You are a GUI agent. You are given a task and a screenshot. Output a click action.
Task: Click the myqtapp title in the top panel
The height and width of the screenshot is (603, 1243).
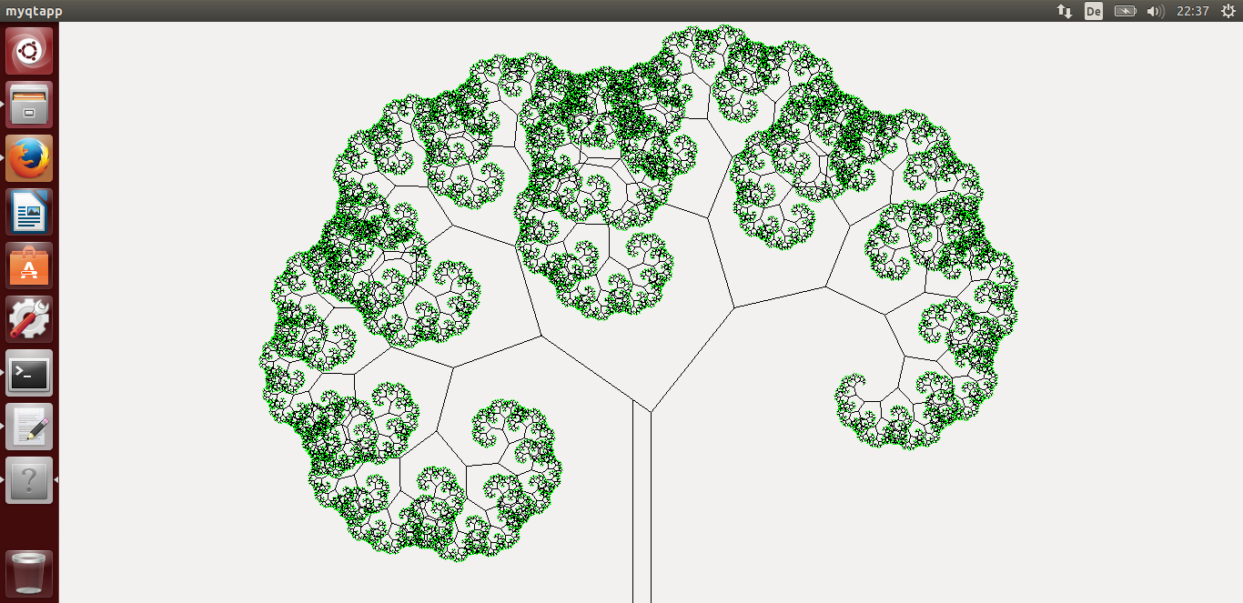point(35,11)
